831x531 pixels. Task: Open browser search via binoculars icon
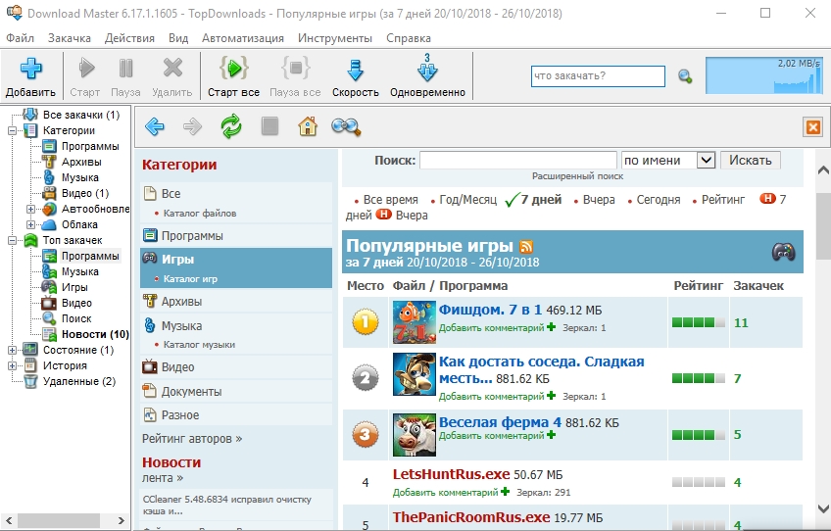coord(346,126)
